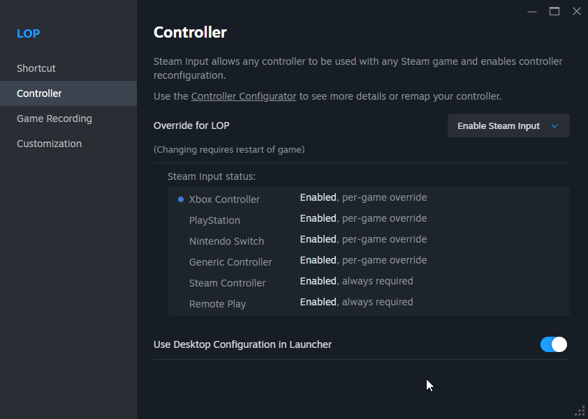Select the Controller tab in sidebar

[x=68, y=93]
